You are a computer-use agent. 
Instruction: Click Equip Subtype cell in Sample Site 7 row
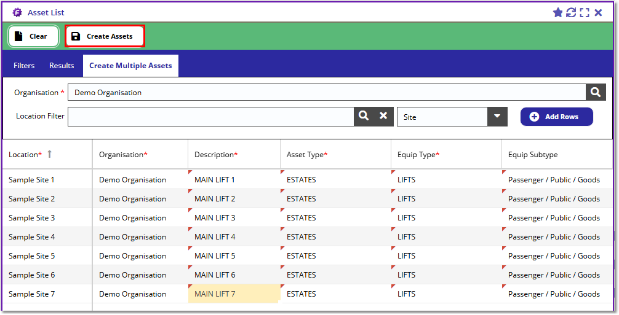(x=557, y=294)
